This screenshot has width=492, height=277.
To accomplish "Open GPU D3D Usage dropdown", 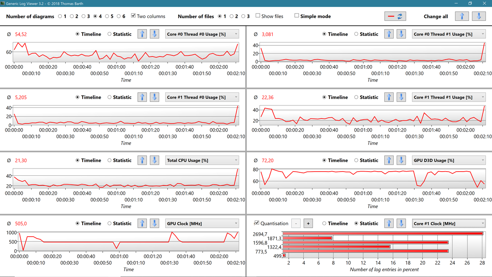I will (x=449, y=160).
